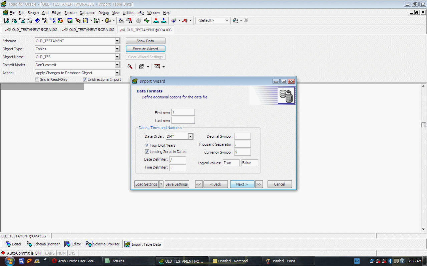427x266 pixels.
Task: Switch to the first Schema Browser tab
Action: [43, 244]
